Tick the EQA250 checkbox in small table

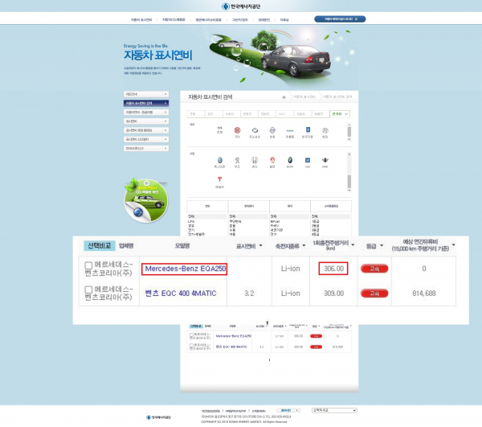pyautogui.click(x=191, y=335)
